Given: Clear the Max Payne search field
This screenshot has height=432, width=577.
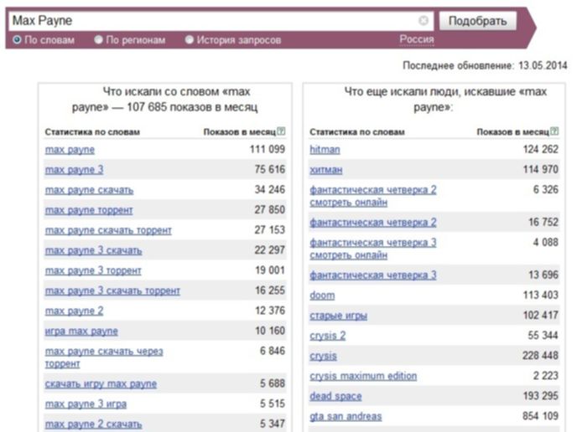Looking at the screenshot, I should coord(424,21).
